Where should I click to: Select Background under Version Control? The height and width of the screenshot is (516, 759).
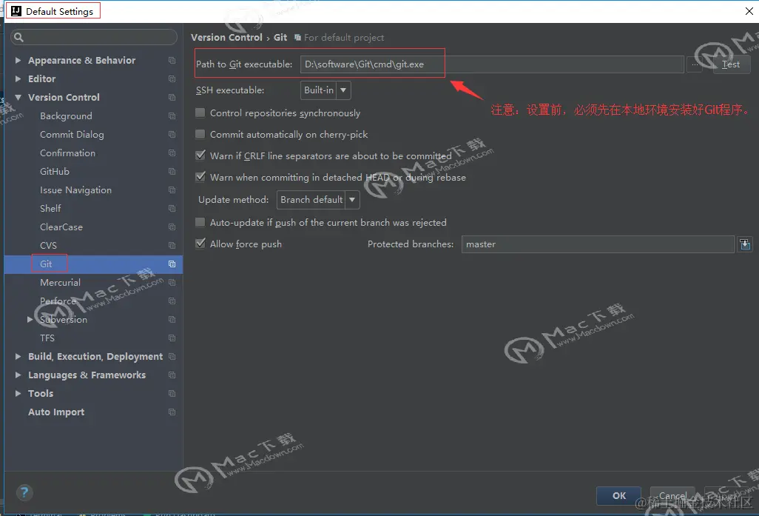(x=66, y=115)
